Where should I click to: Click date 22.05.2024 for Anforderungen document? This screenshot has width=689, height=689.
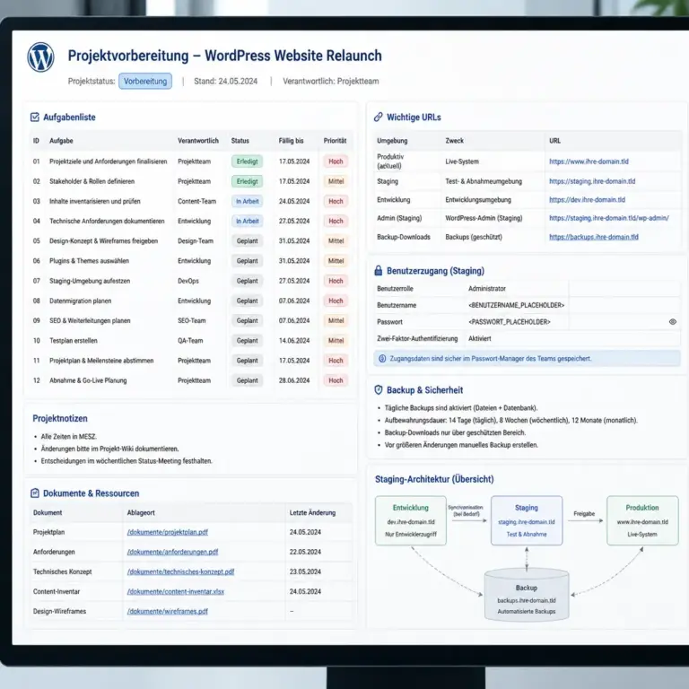305,552
